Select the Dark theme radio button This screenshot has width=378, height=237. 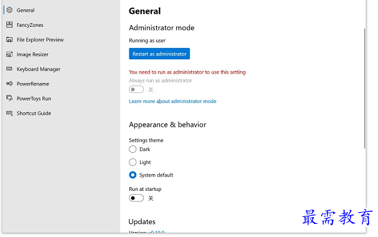(x=132, y=149)
